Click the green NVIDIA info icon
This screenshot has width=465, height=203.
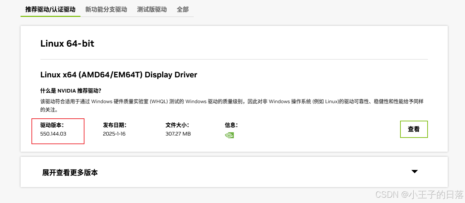229,135
